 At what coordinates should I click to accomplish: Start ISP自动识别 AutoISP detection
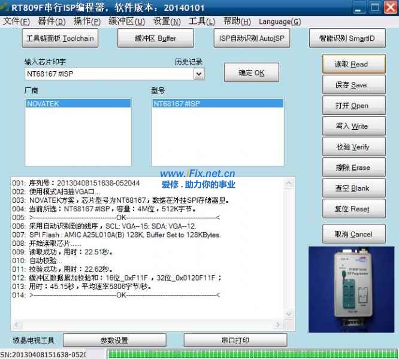point(252,38)
